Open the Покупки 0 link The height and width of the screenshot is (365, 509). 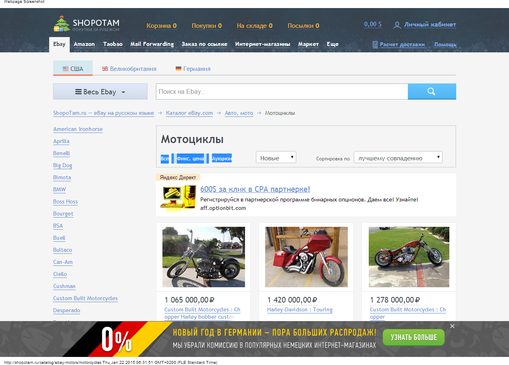point(207,26)
